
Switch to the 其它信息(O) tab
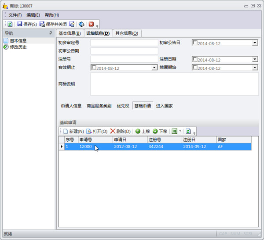click(x=127, y=33)
